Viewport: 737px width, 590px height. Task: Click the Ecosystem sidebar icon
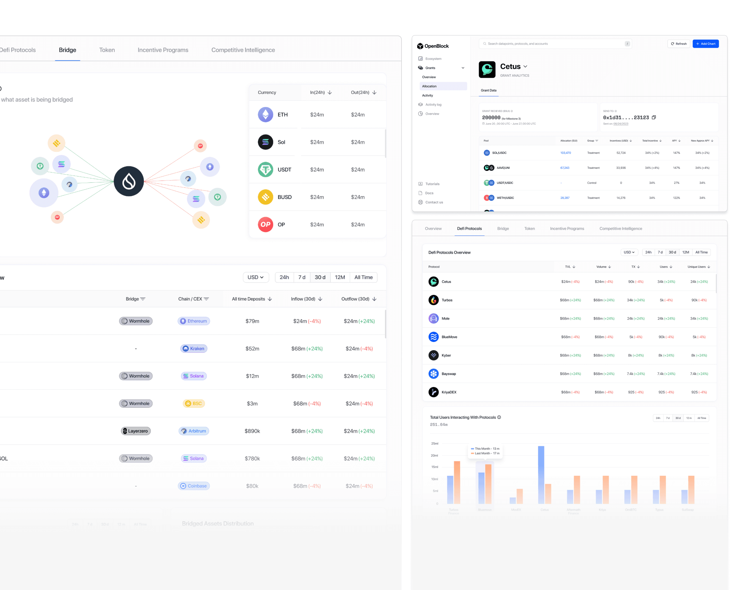click(420, 58)
